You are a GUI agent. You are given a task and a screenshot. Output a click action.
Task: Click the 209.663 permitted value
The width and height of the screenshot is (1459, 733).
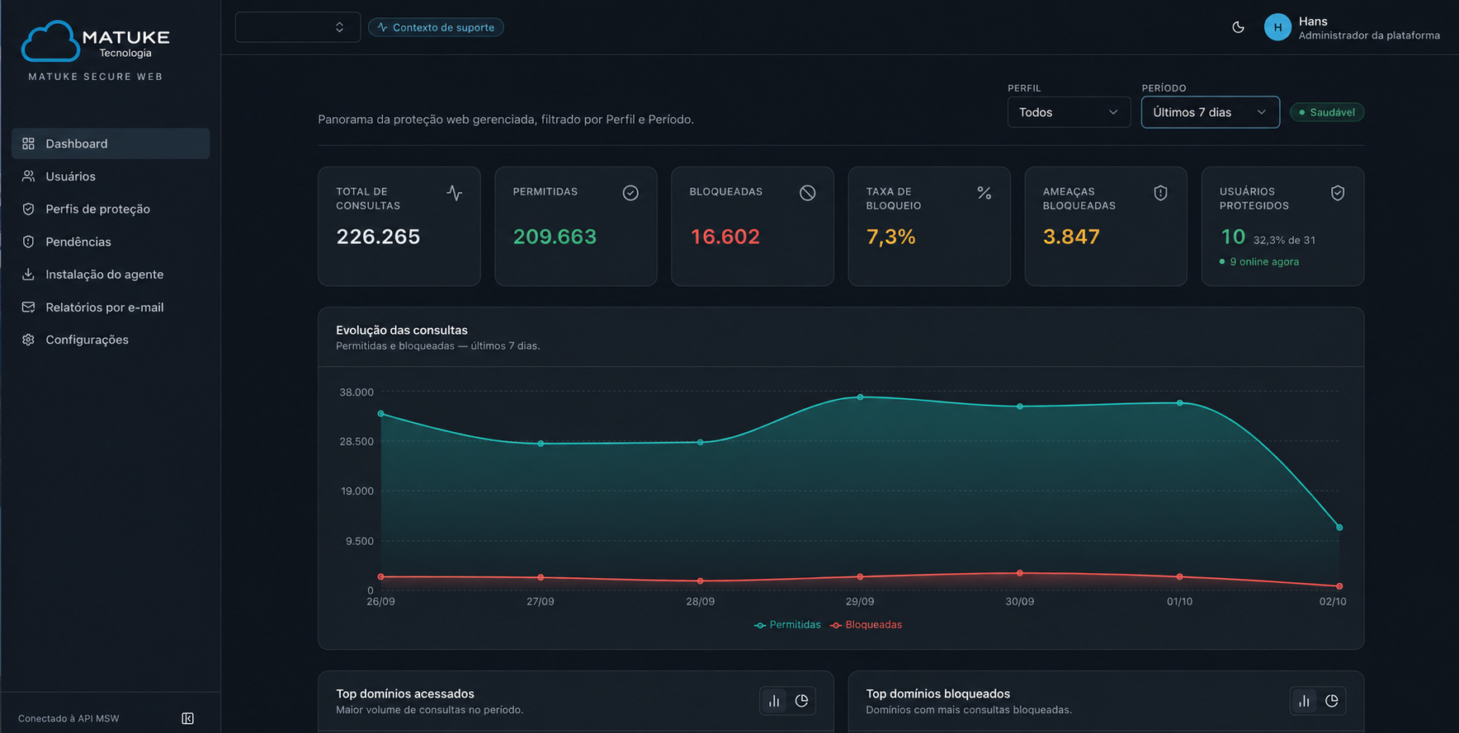pos(555,237)
